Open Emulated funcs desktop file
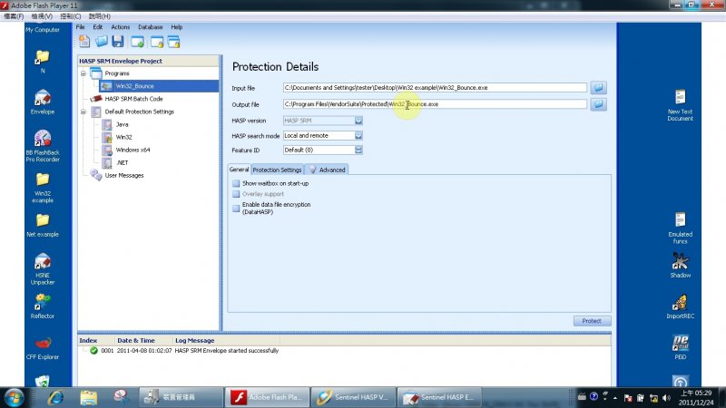 click(680, 228)
